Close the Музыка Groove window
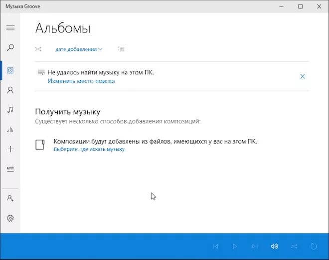This screenshot has width=329, height=260. point(319,6)
